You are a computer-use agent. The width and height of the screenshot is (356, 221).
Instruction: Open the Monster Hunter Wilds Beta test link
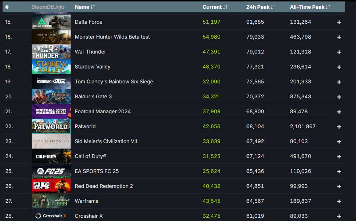(x=112, y=37)
